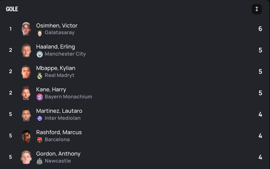Go to the Bayern Monachium team name
This screenshot has height=169, width=270.
coord(68,97)
